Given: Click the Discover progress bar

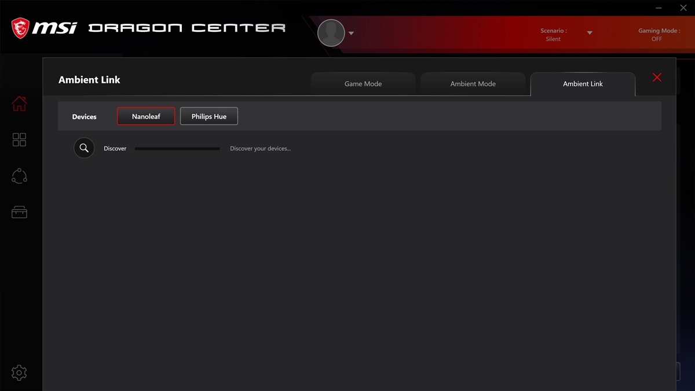Looking at the screenshot, I should click(x=177, y=149).
